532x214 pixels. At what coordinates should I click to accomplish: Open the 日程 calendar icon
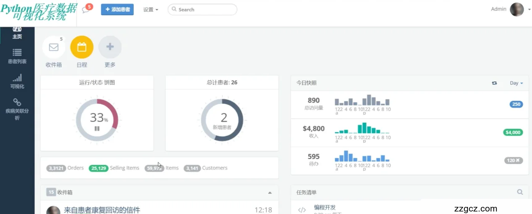point(82,47)
